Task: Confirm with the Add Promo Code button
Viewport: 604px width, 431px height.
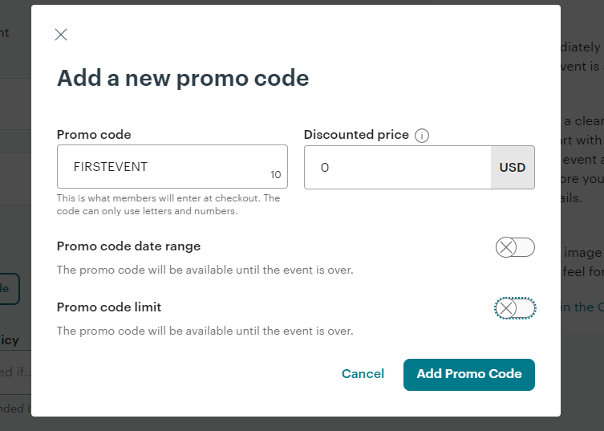Action: 468,375
